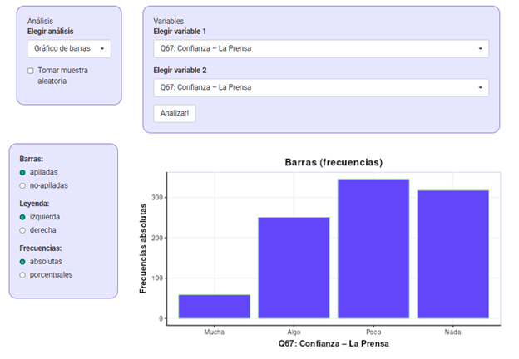Expand the Elegir variable 2 dropdown

(x=321, y=87)
